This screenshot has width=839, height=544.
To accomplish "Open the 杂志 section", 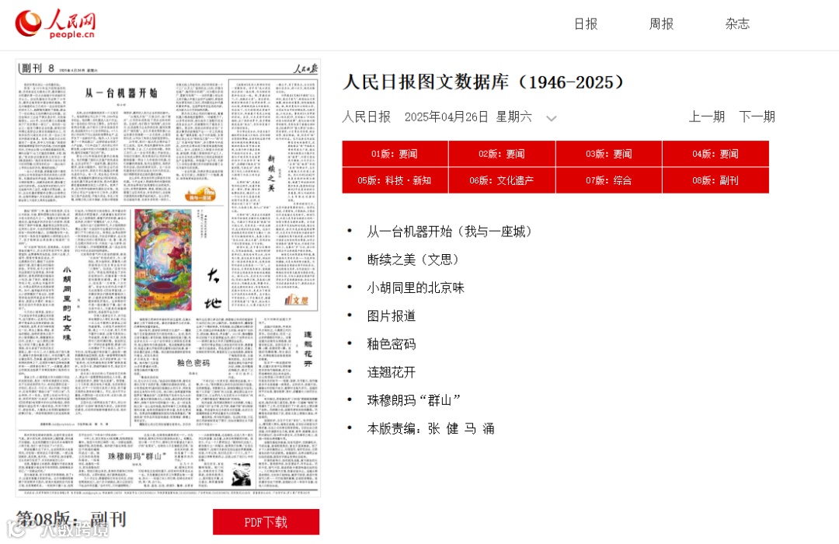I will [x=736, y=24].
